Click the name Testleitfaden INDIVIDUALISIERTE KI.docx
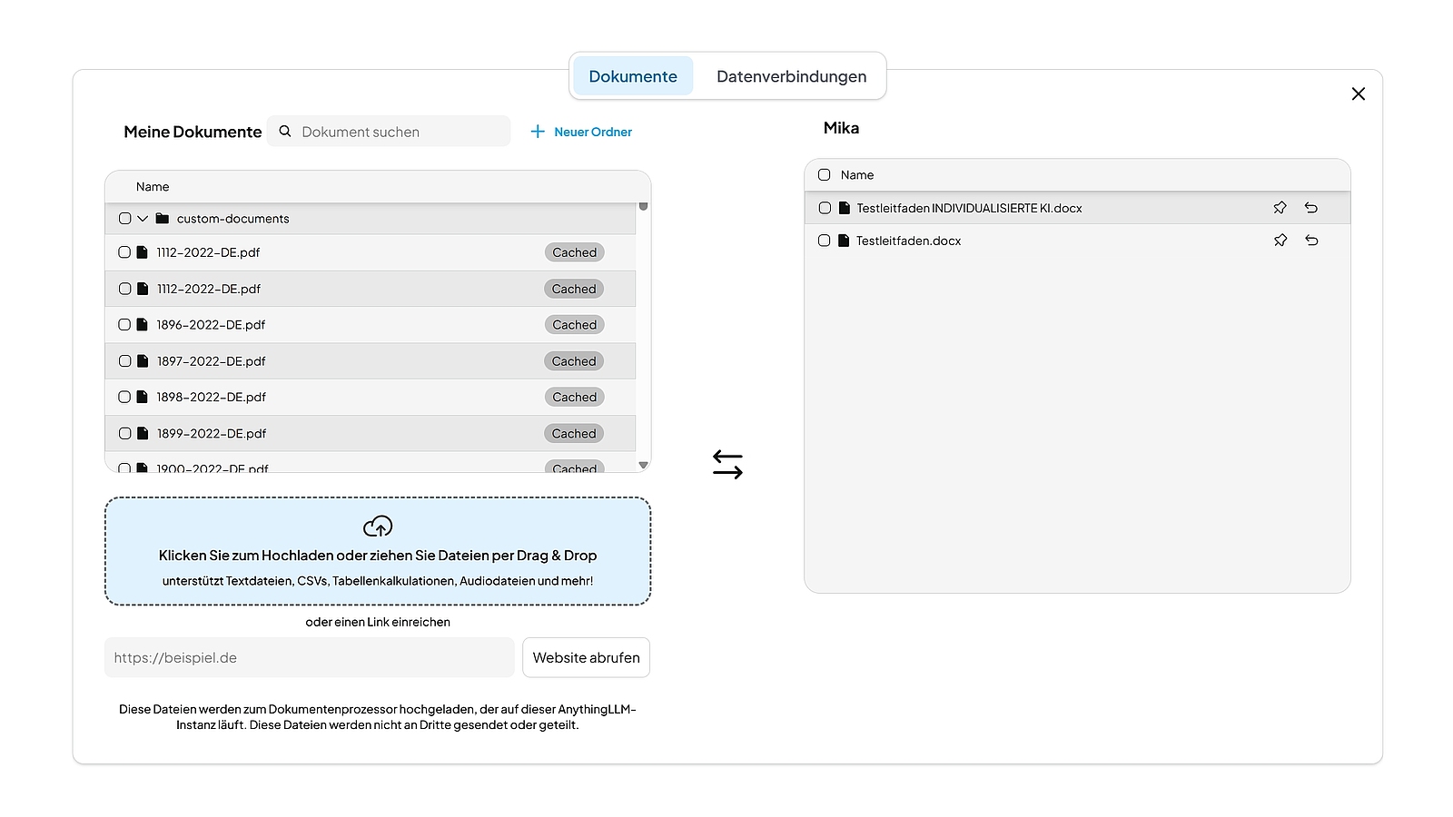The width and height of the screenshot is (1453, 817). (969, 208)
